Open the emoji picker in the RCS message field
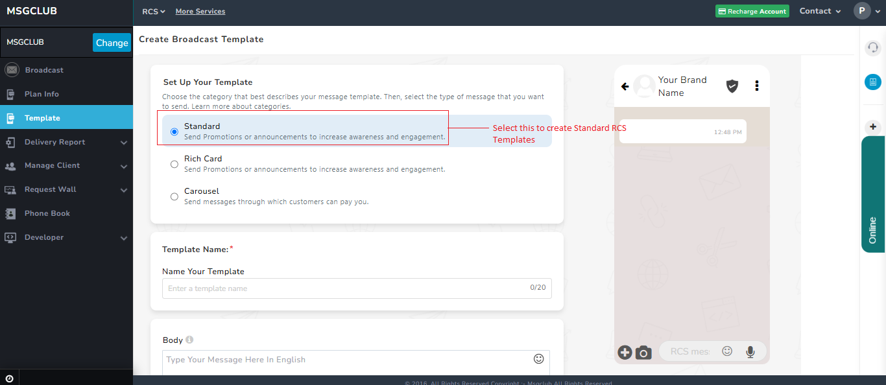Image resolution: width=886 pixels, height=385 pixels. tap(726, 351)
